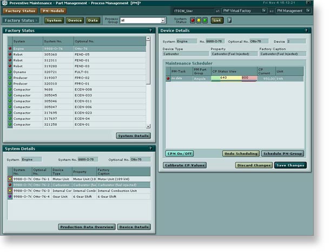Click red status icon of Robot FEND-05
The width and height of the screenshot is (330, 252).
pos(10,55)
